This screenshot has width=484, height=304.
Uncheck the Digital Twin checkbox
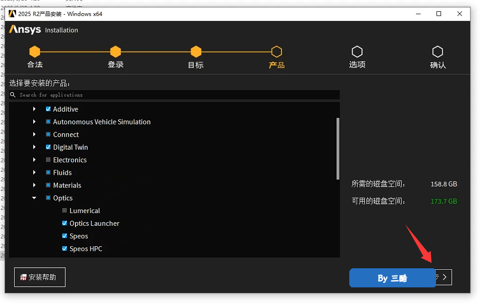pyautogui.click(x=48, y=147)
